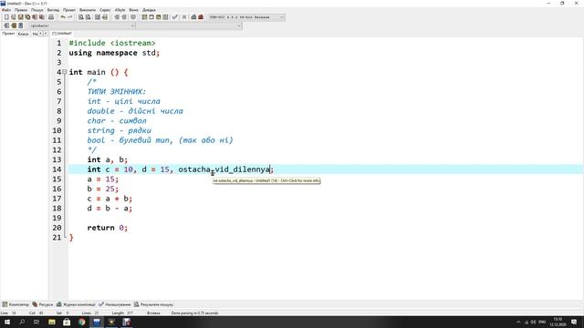This screenshot has height=328, width=584.
Task: Click the Print toolbar icon
Action: [51, 17]
